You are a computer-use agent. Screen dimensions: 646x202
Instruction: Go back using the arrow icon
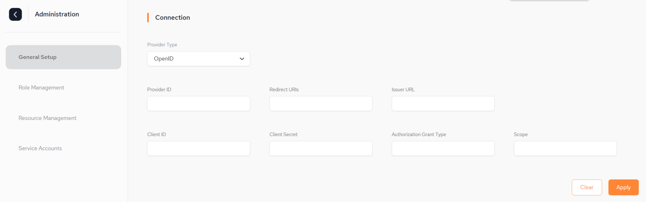pos(15,14)
